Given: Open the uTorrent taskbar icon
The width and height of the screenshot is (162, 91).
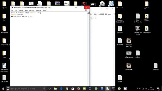Looking at the screenshot, I should point(119,89).
